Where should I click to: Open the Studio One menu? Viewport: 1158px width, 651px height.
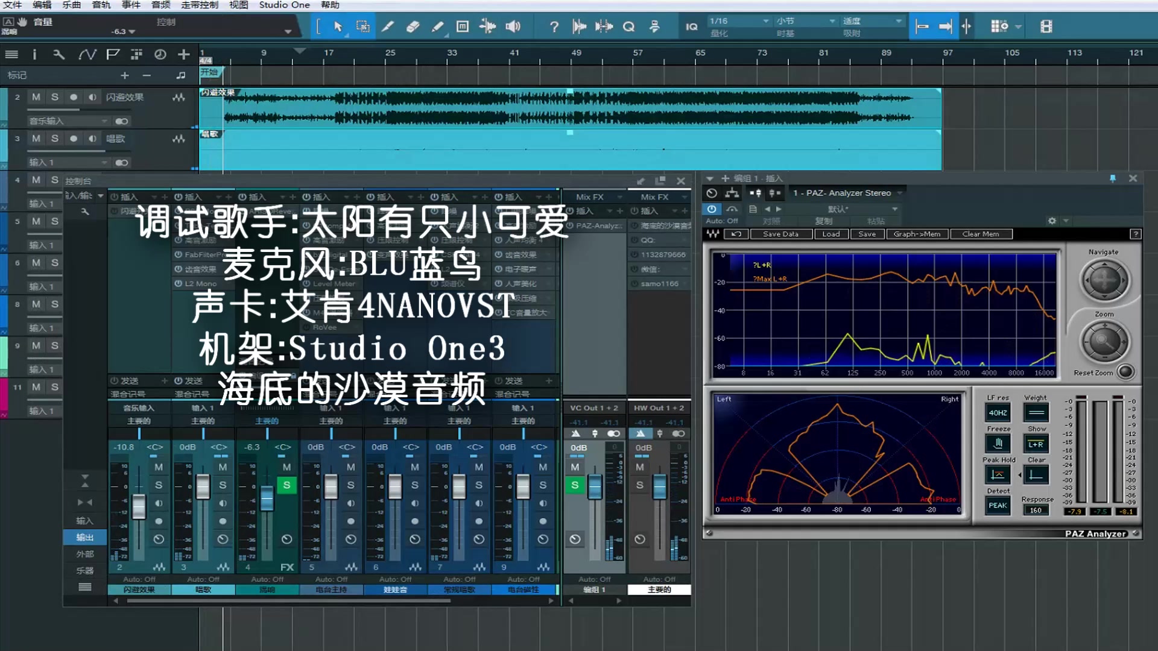point(284,5)
